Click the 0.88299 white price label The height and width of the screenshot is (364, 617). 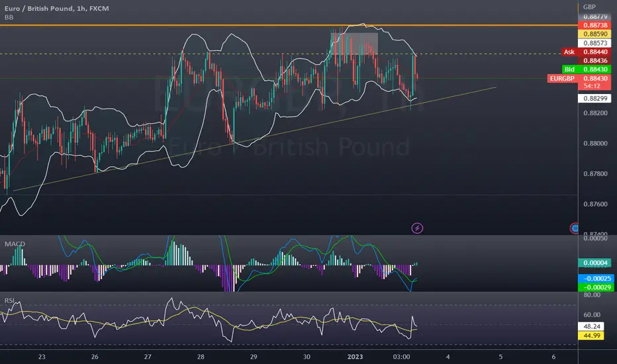pyautogui.click(x=594, y=99)
